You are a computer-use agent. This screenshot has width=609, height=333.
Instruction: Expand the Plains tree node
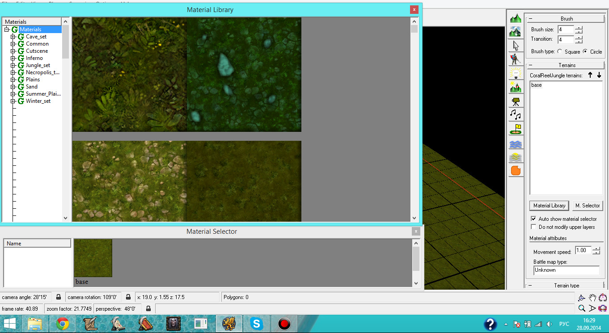point(13,80)
